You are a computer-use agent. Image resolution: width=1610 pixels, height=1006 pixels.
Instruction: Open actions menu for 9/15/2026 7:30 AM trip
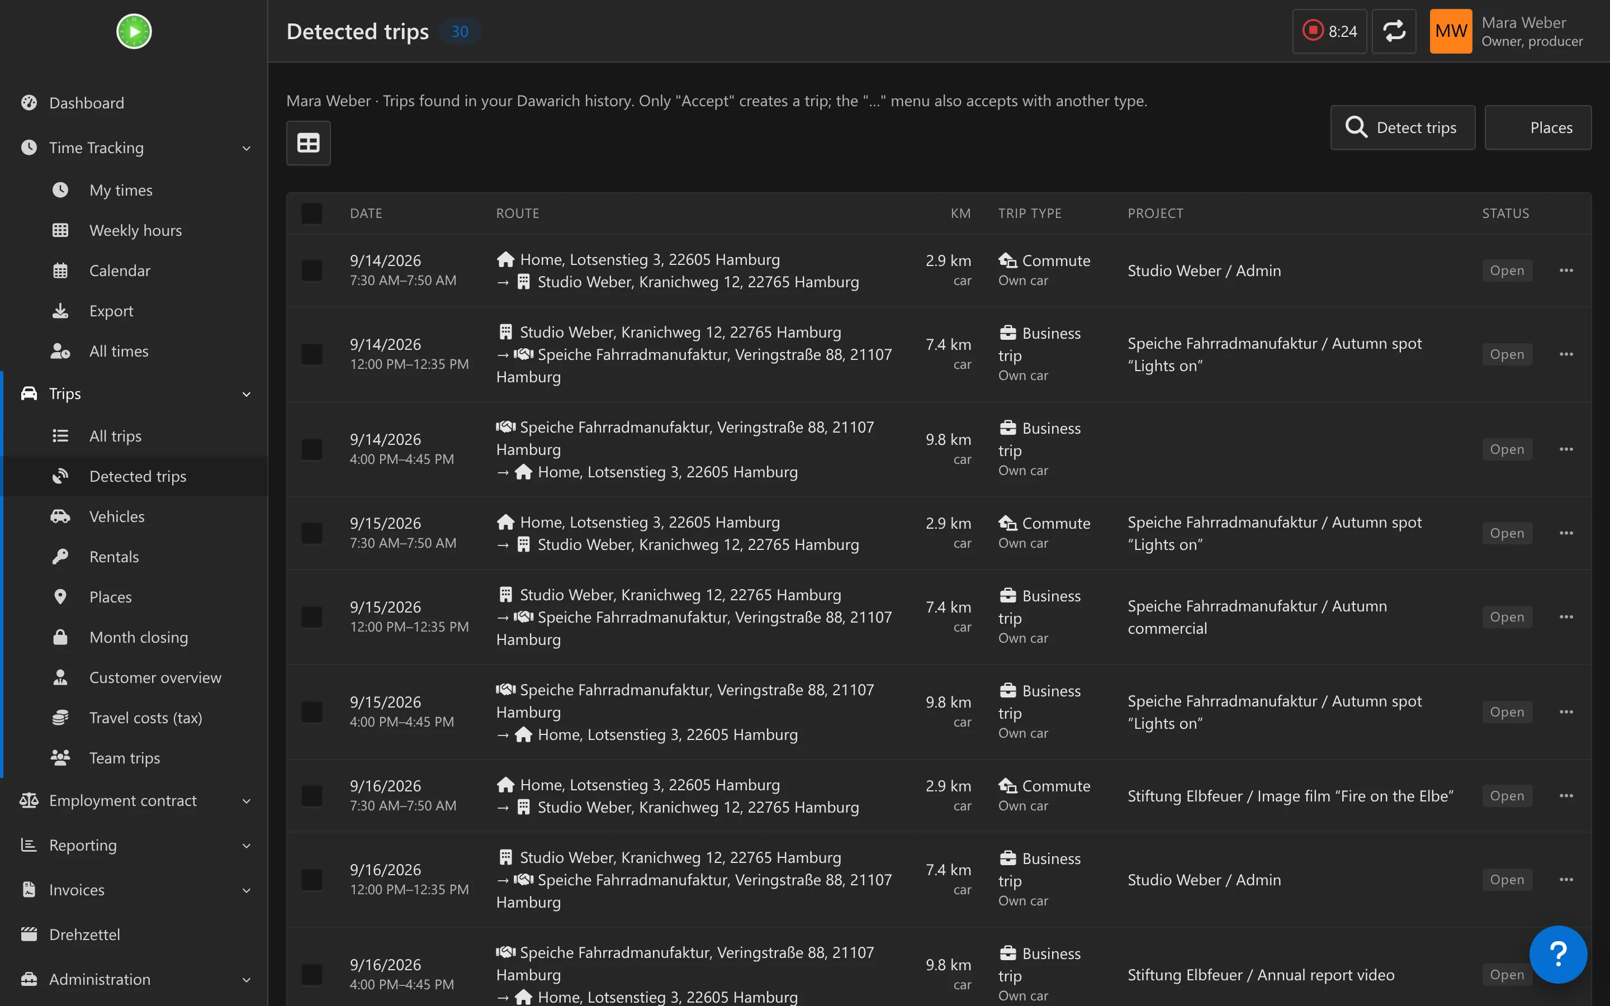pyautogui.click(x=1566, y=533)
